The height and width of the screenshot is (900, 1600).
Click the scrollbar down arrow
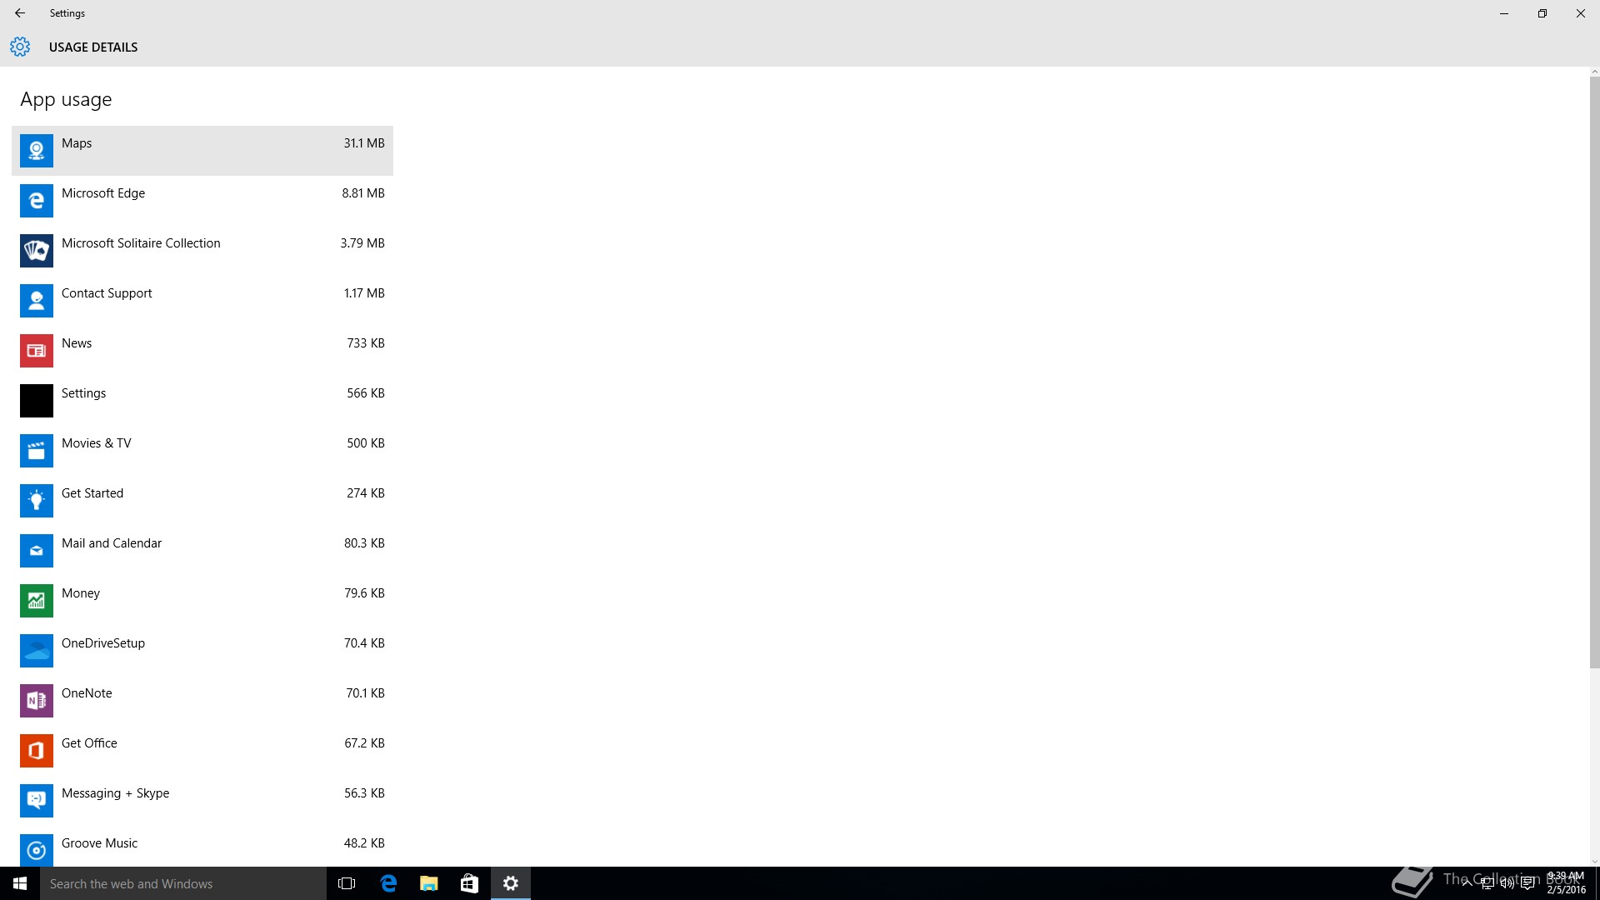(1594, 862)
